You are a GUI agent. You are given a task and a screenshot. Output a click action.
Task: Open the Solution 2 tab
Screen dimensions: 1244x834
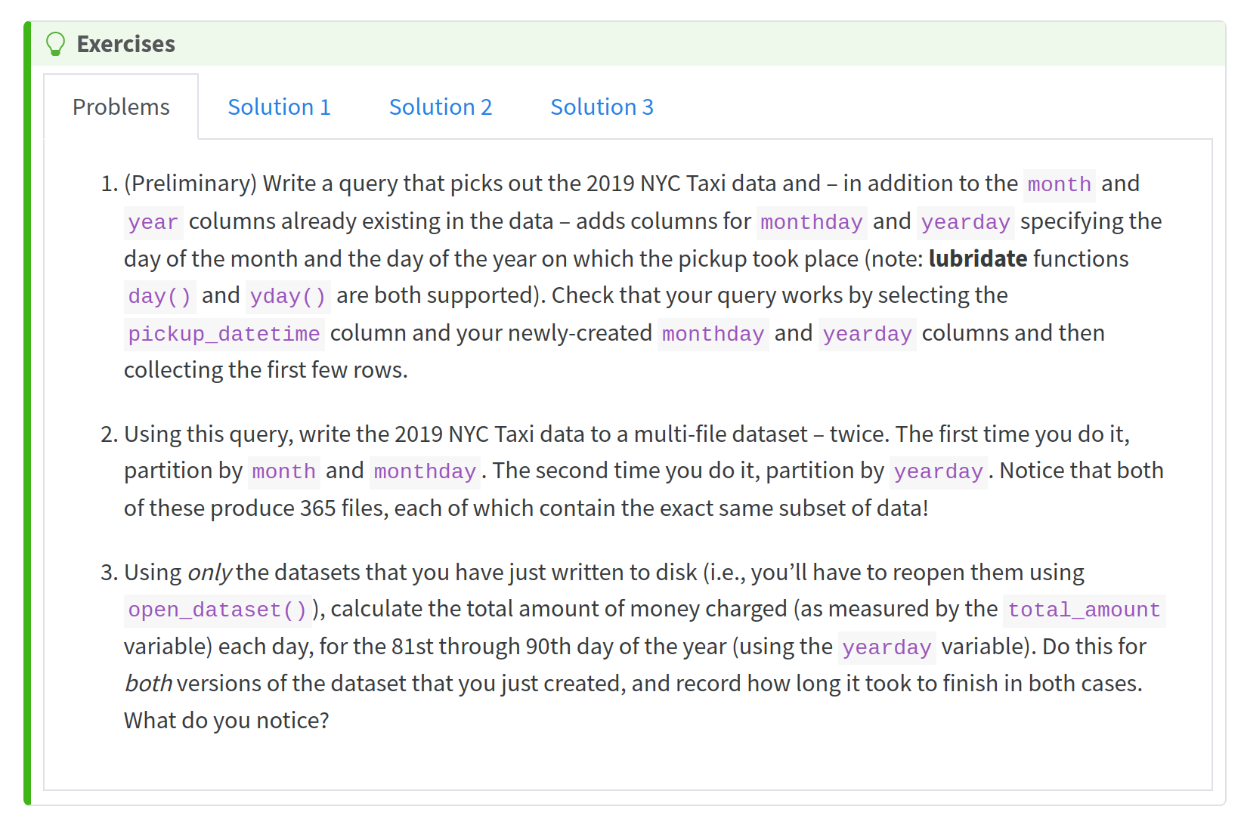440,107
